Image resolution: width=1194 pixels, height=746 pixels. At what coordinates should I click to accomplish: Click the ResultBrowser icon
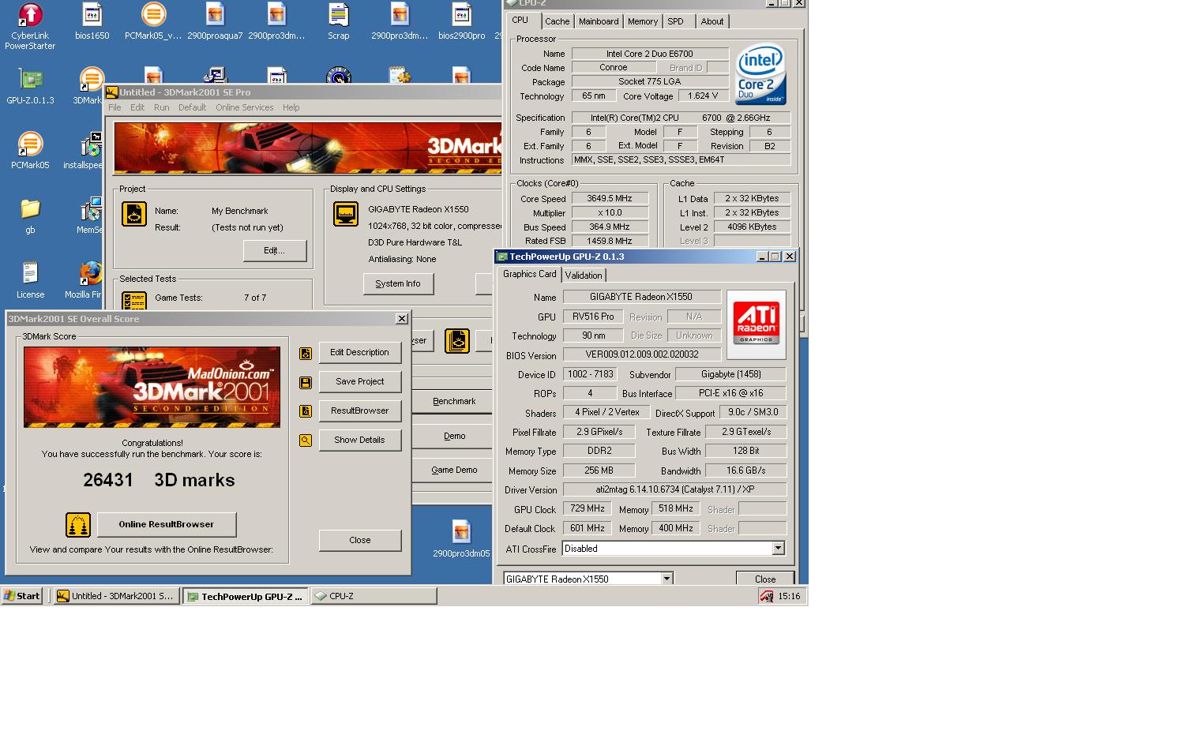coord(306,411)
